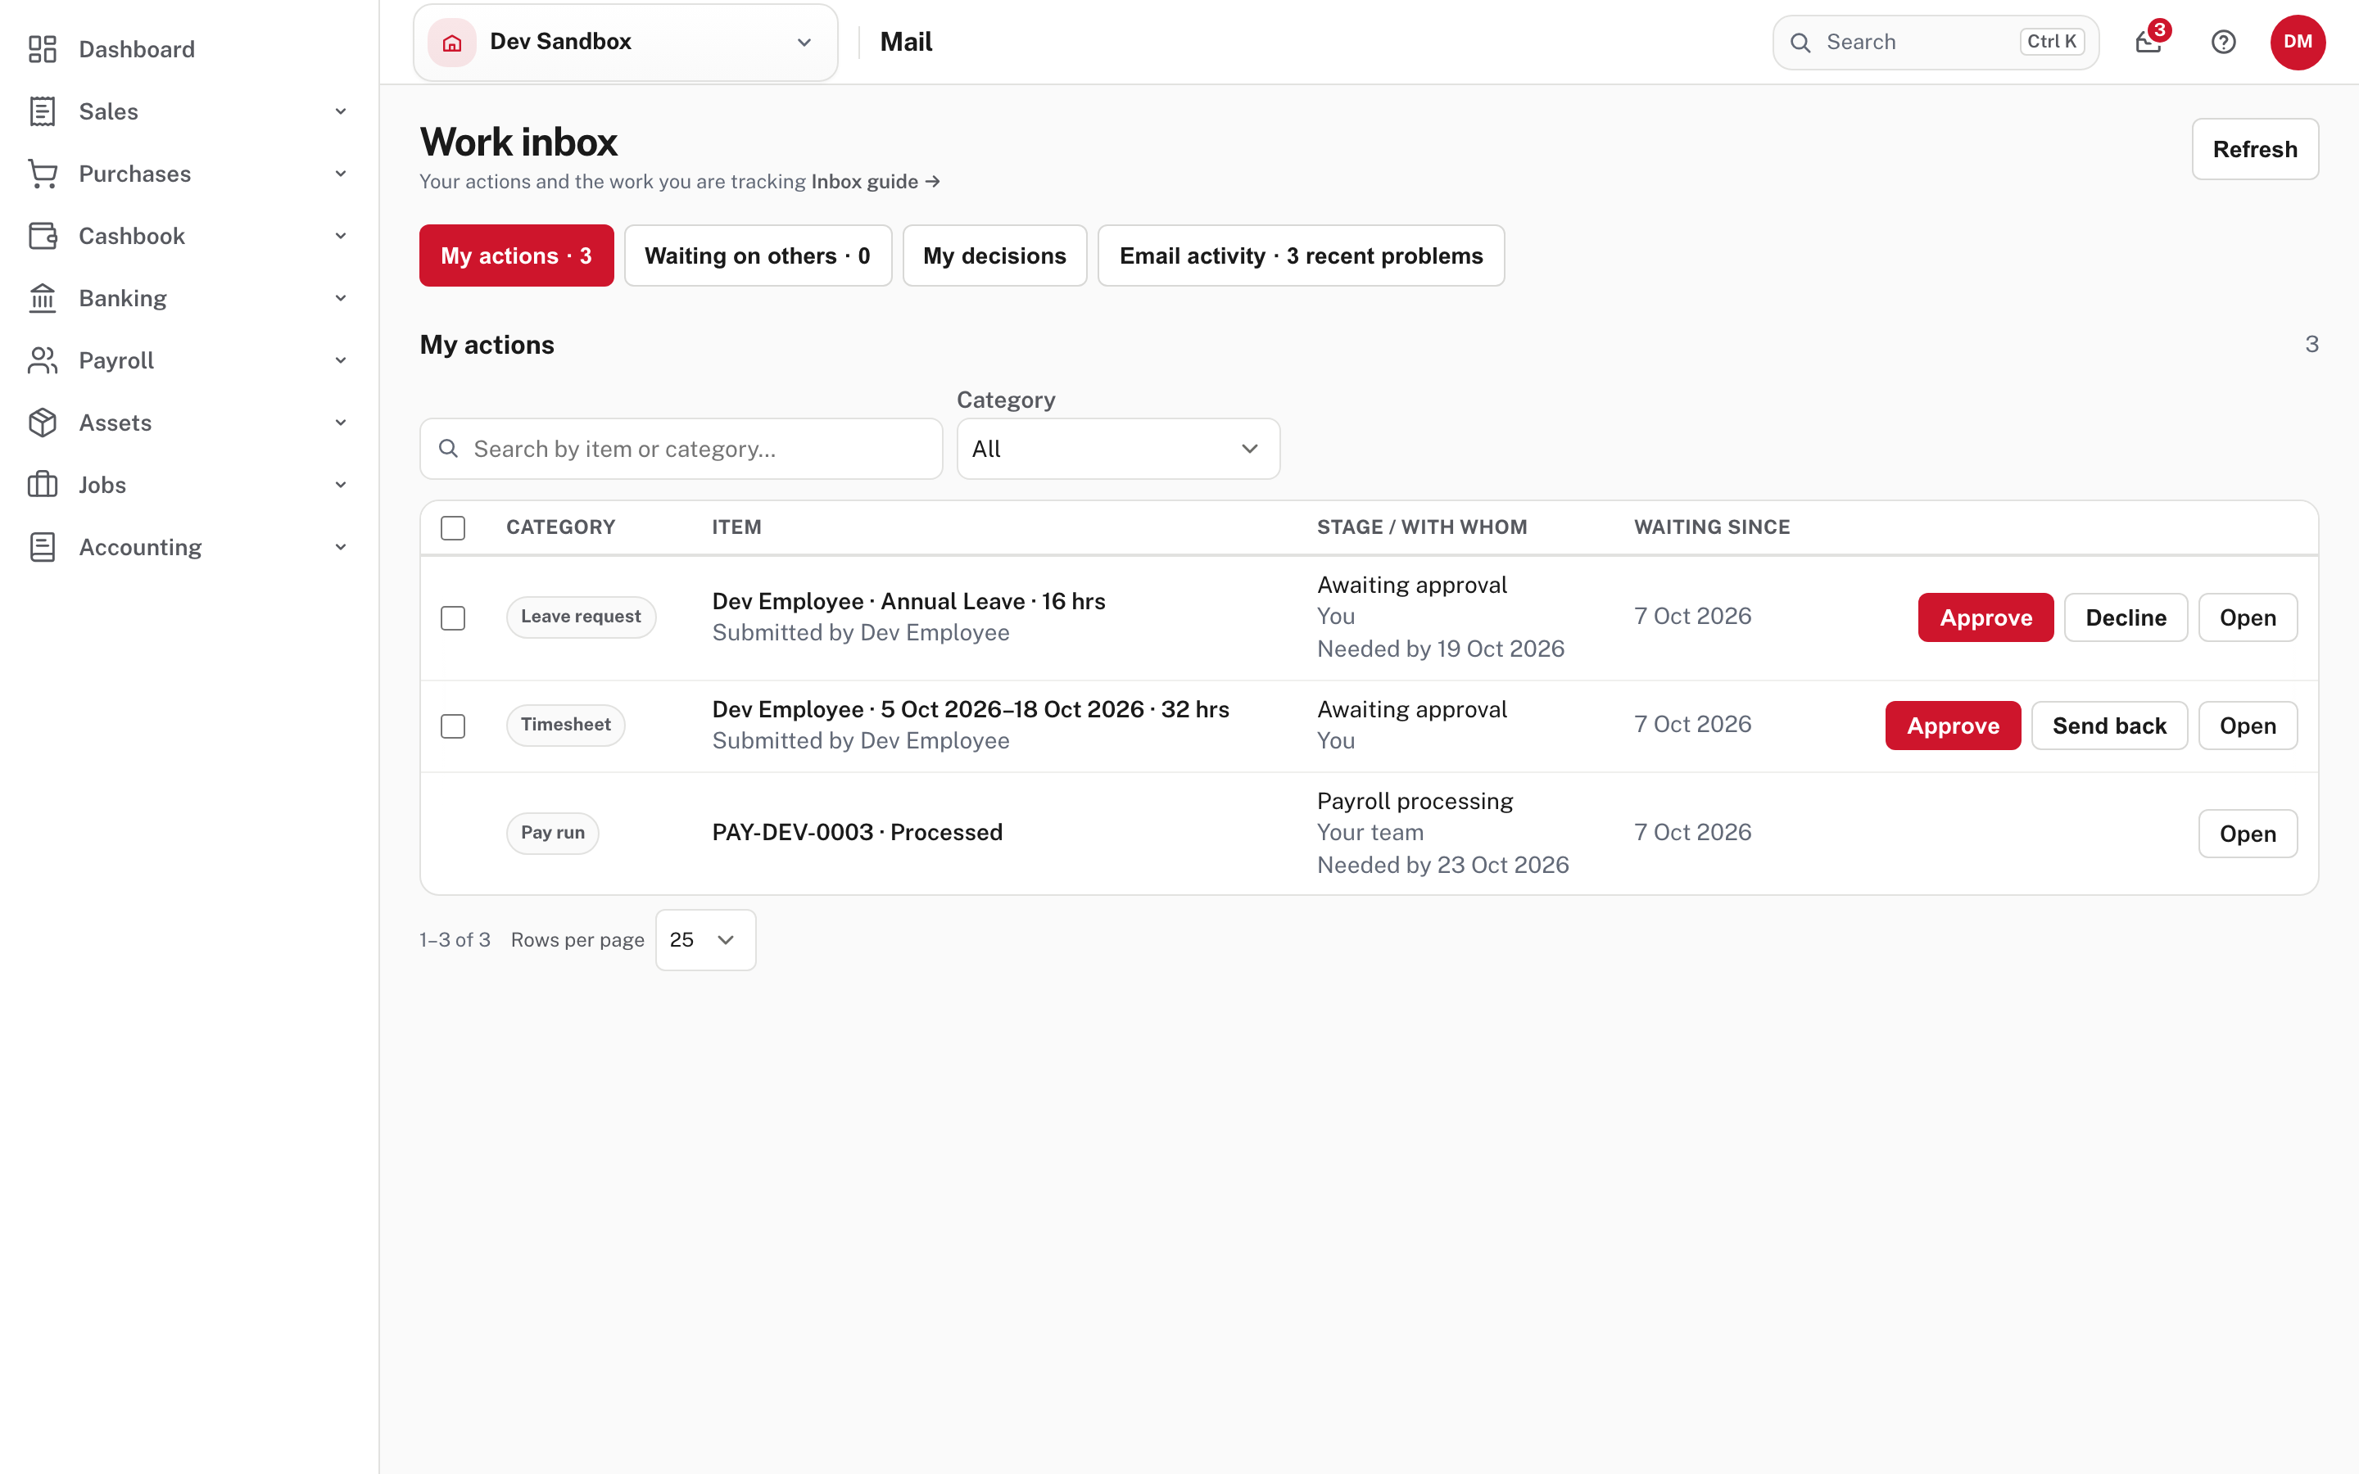Click the global Search box
Viewport: 2359px width, 1474px height.
(x=1935, y=42)
